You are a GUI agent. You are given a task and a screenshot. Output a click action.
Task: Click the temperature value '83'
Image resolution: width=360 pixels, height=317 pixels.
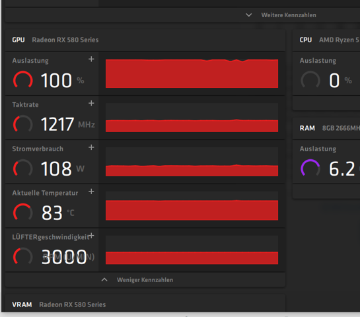[52, 213]
